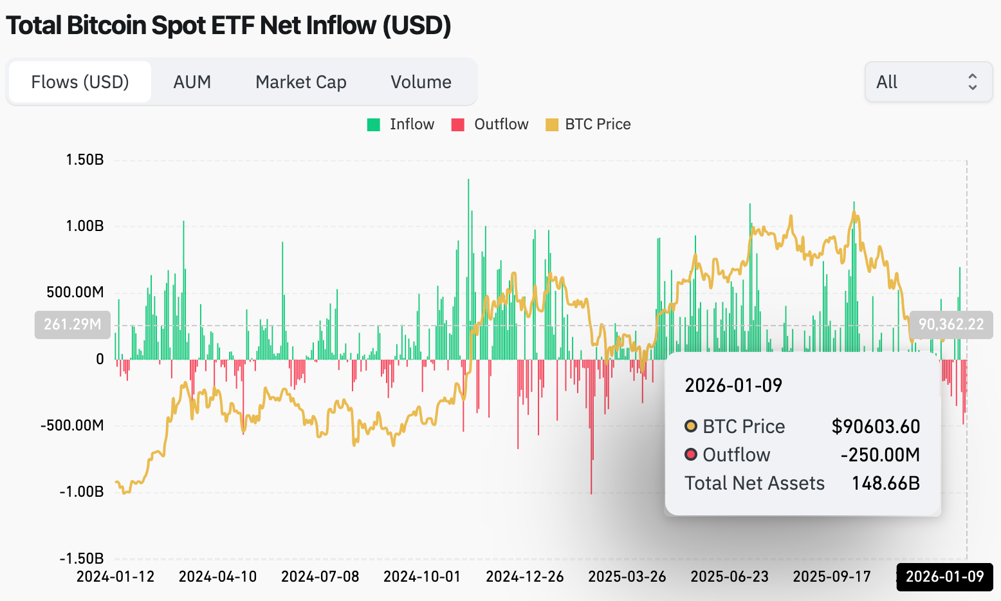Toggle the Inflow series legend label

(412, 124)
